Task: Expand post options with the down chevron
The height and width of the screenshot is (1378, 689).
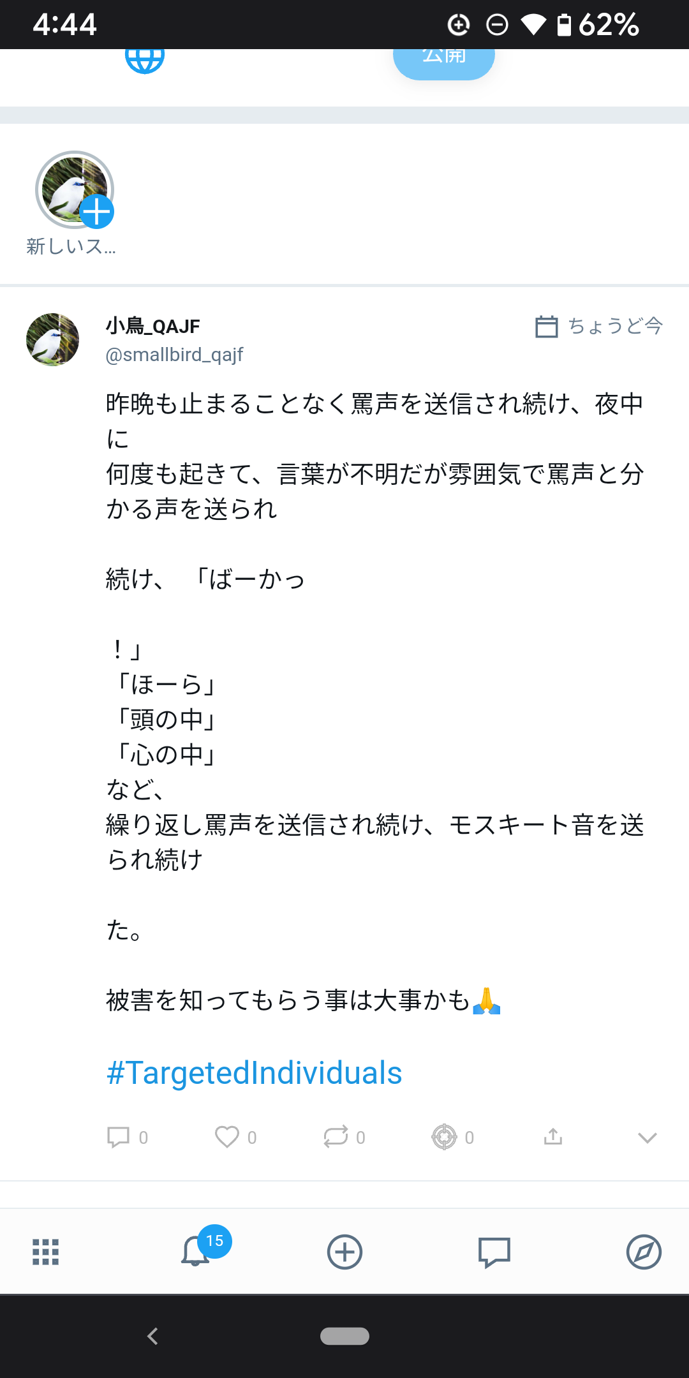Action: [x=647, y=1137]
